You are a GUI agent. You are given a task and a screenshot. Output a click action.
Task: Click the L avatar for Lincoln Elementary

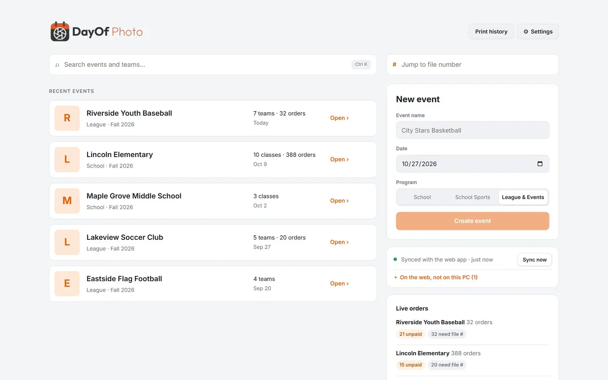(x=67, y=160)
